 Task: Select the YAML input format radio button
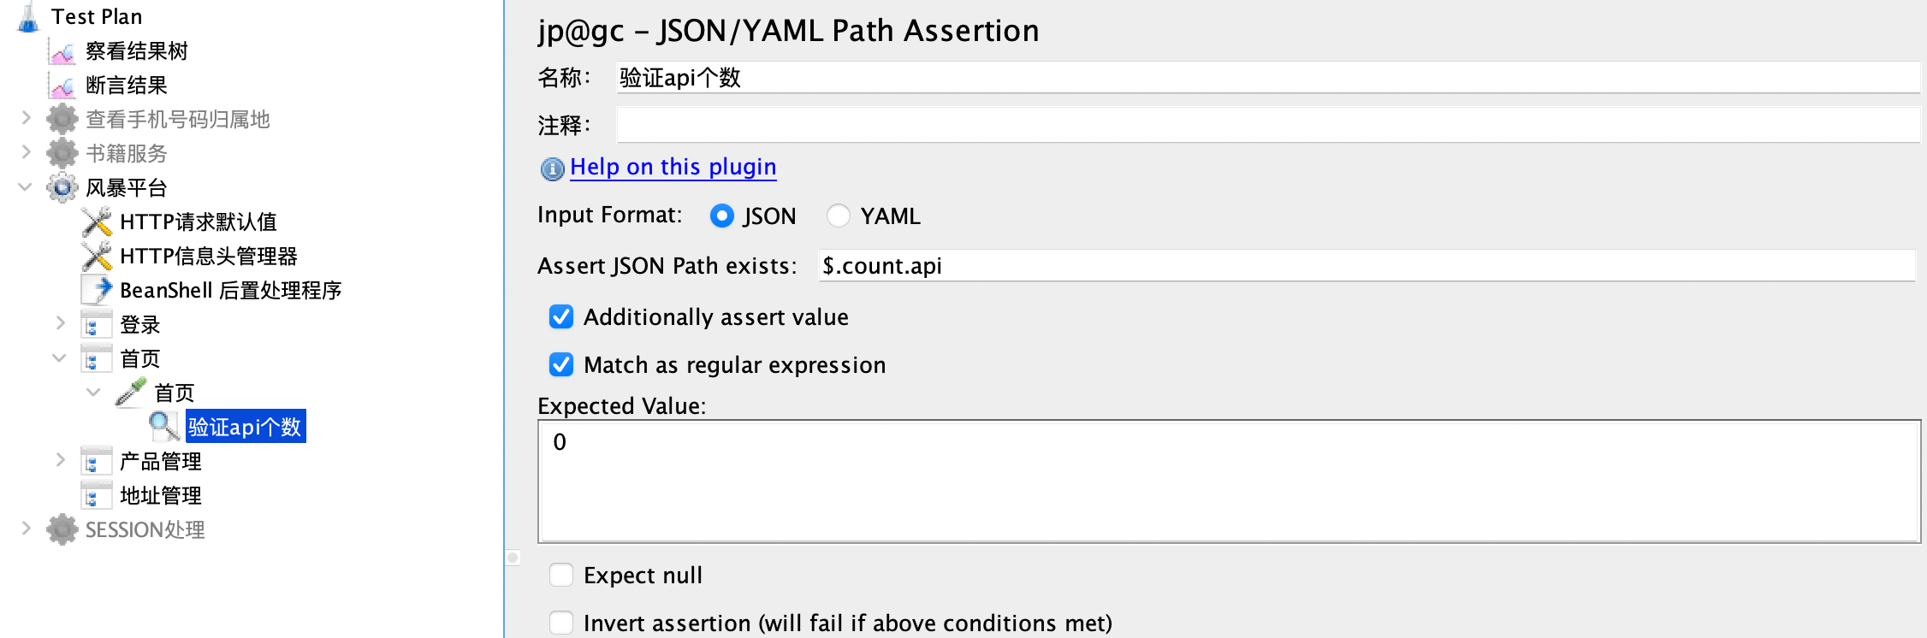(x=839, y=216)
